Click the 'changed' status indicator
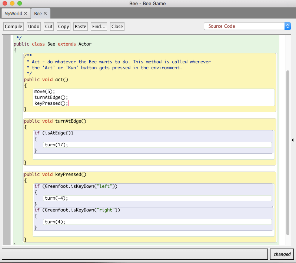Image resolution: width=296 pixels, height=263 pixels. tap(282, 254)
